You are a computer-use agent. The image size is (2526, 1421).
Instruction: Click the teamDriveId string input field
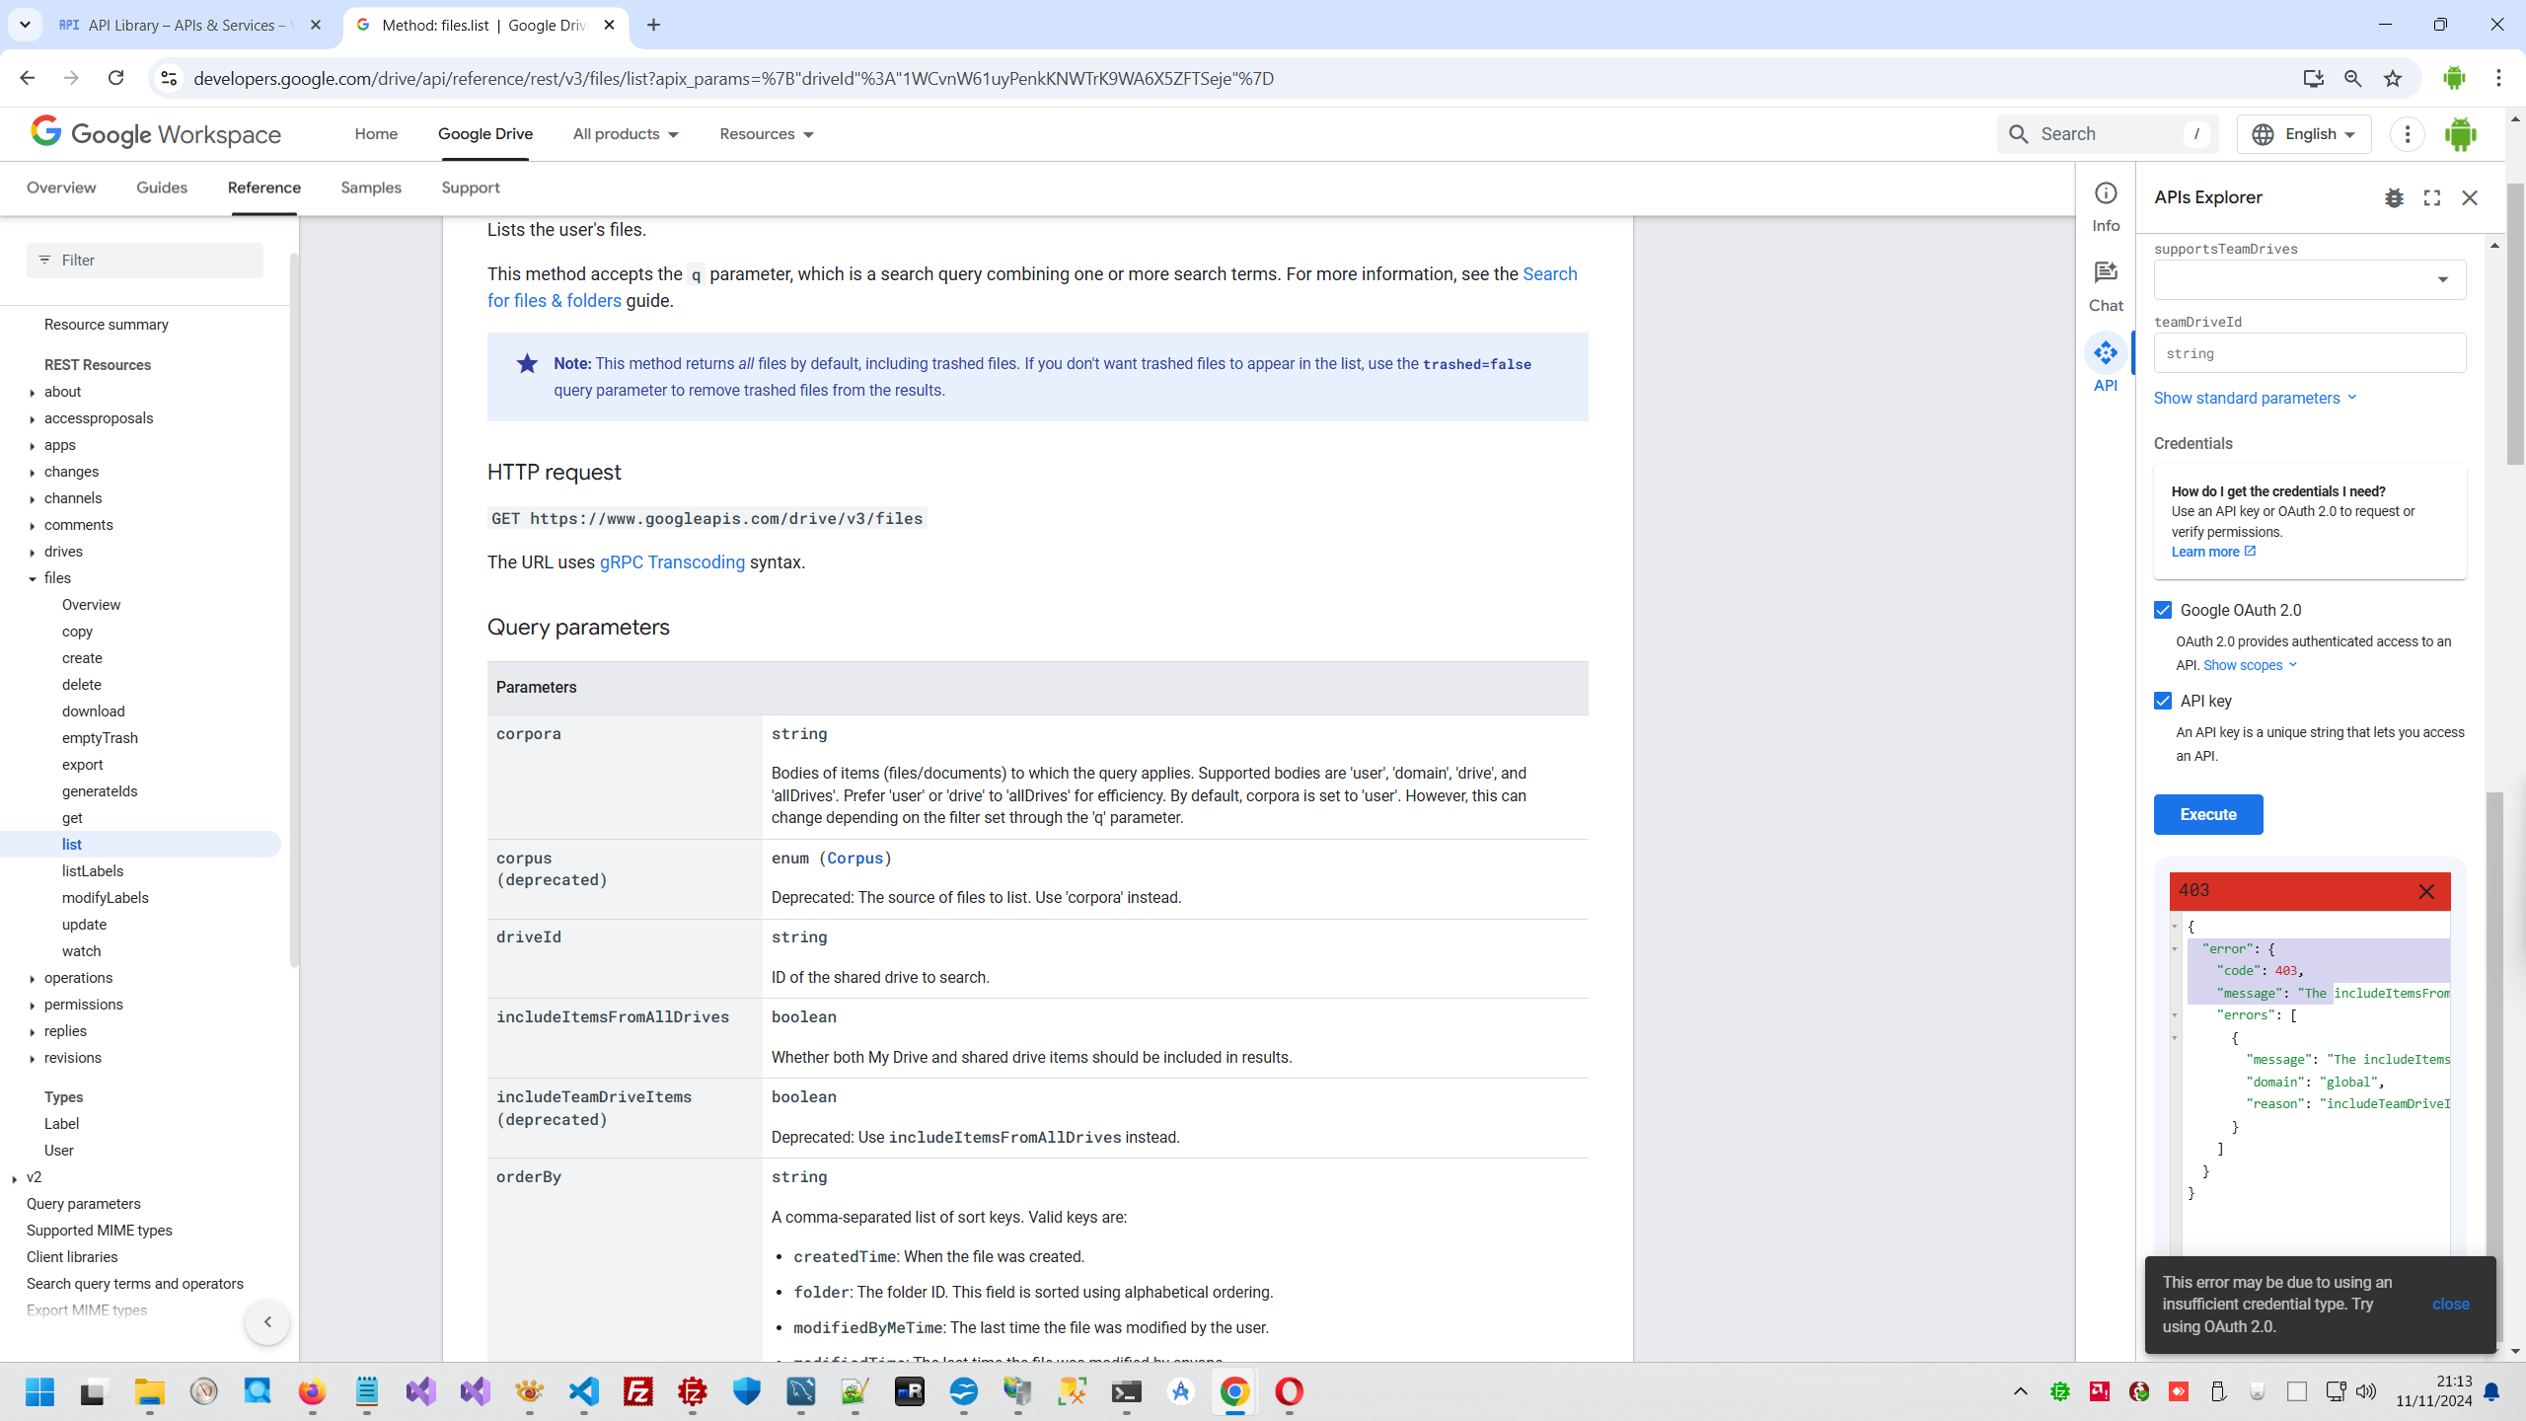(2309, 353)
